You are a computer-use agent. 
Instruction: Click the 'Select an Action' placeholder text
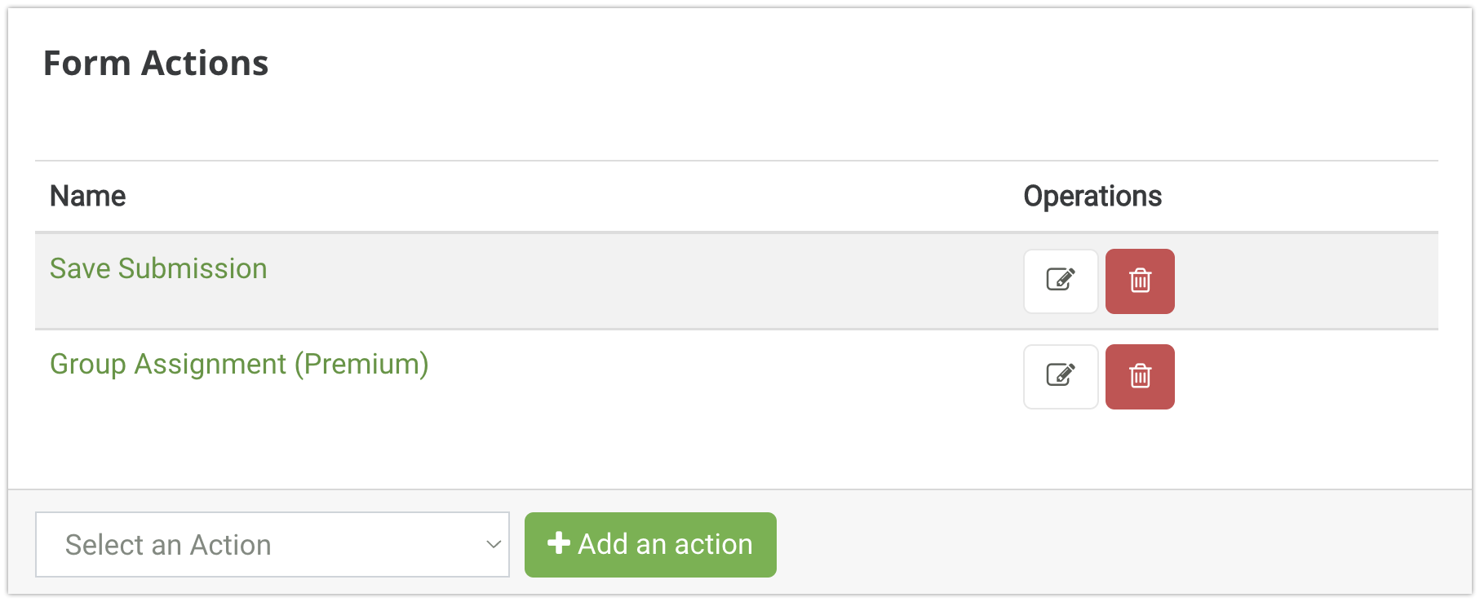click(168, 544)
